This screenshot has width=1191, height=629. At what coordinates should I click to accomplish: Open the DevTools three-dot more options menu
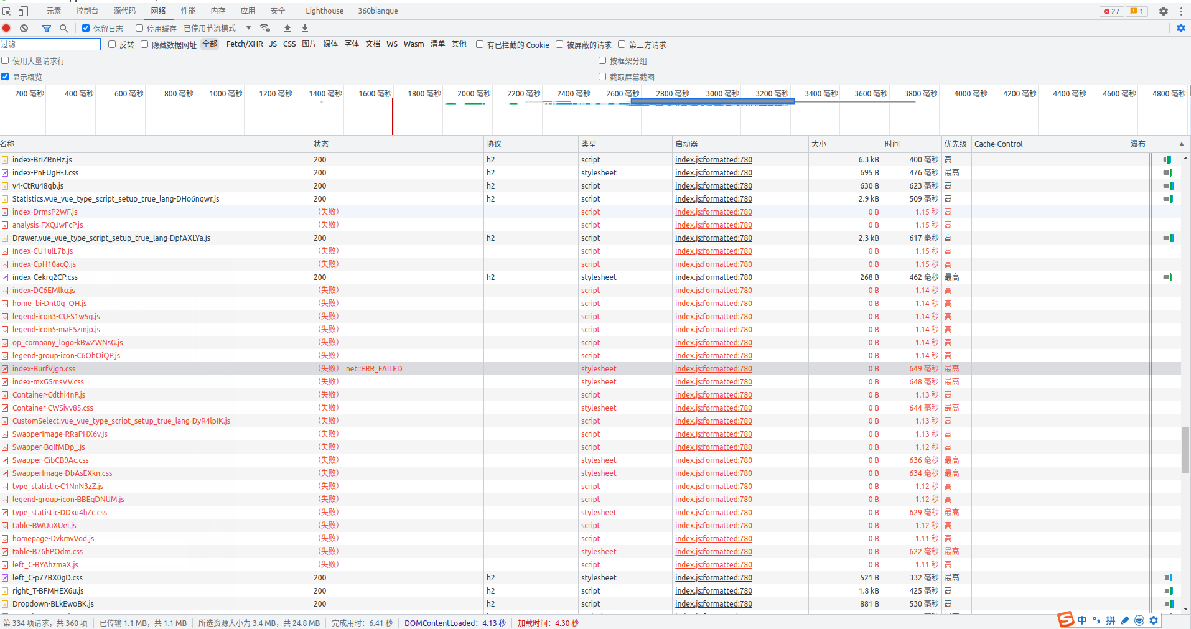click(x=1181, y=11)
